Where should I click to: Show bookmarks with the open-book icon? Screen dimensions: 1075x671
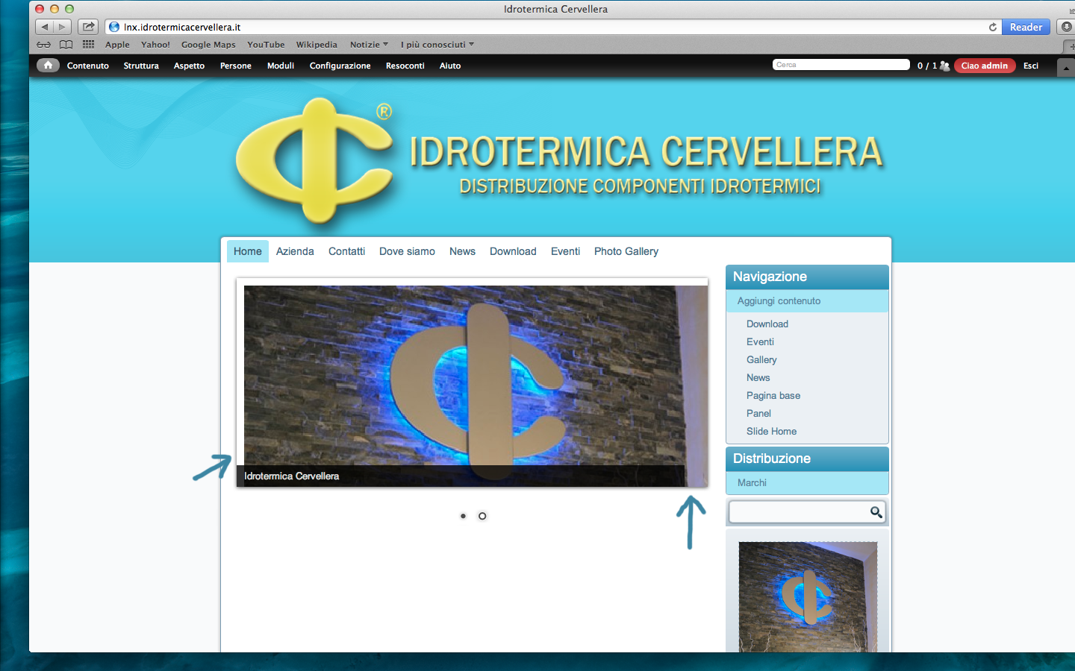pyautogui.click(x=66, y=45)
